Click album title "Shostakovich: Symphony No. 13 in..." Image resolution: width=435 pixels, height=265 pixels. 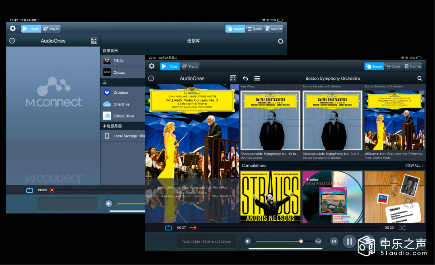[269, 154]
